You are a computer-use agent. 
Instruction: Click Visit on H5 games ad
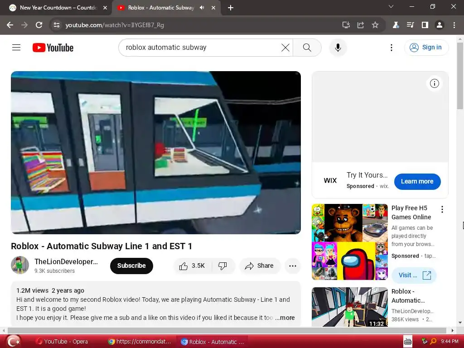[x=414, y=275]
